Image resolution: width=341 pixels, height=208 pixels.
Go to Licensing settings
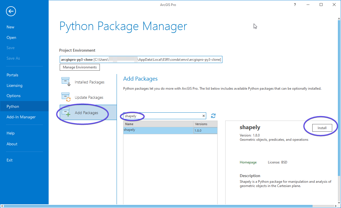(x=14, y=85)
